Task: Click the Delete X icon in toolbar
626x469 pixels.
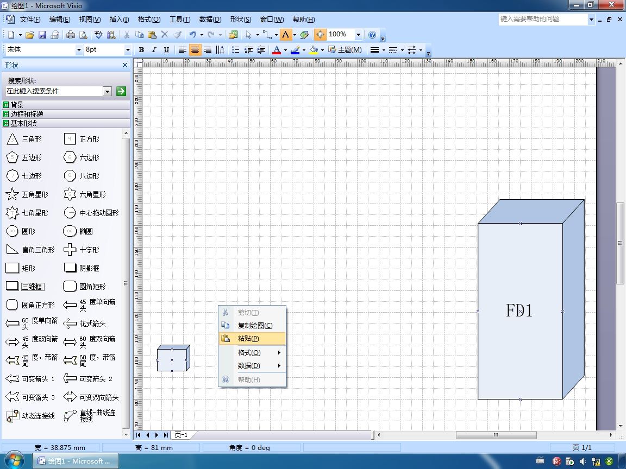Action: click(x=165, y=35)
